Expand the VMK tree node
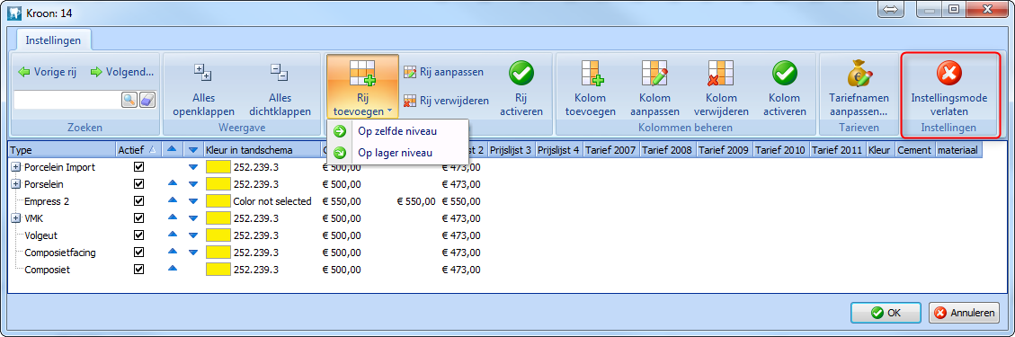1015x337 pixels. (x=16, y=218)
